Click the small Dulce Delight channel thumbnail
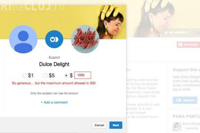This screenshot has width=200, height=133. (177, 127)
